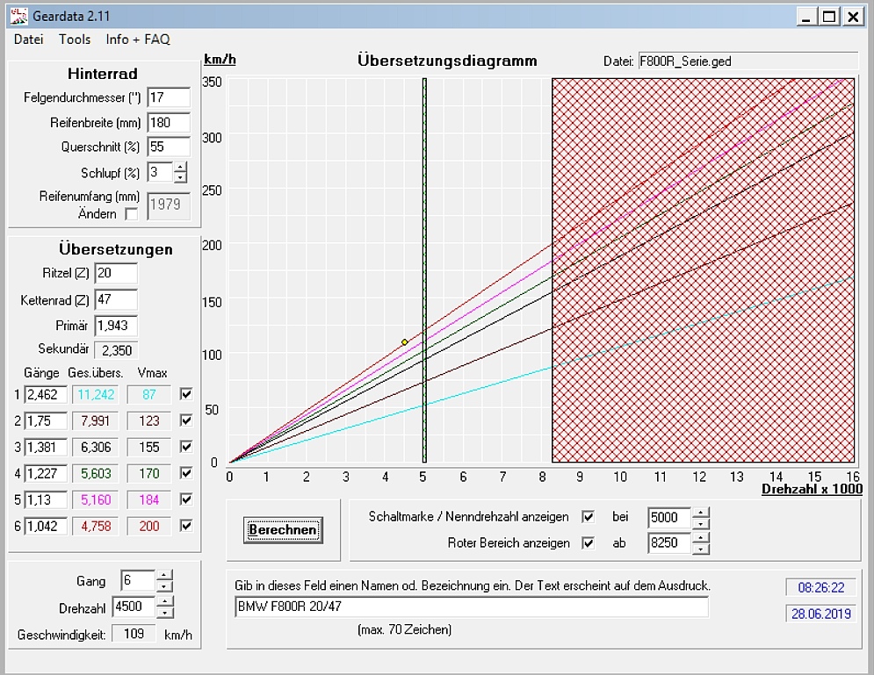Click the Ritzel teeth input field
Viewport: 874px width, 675px height.
pos(116,274)
